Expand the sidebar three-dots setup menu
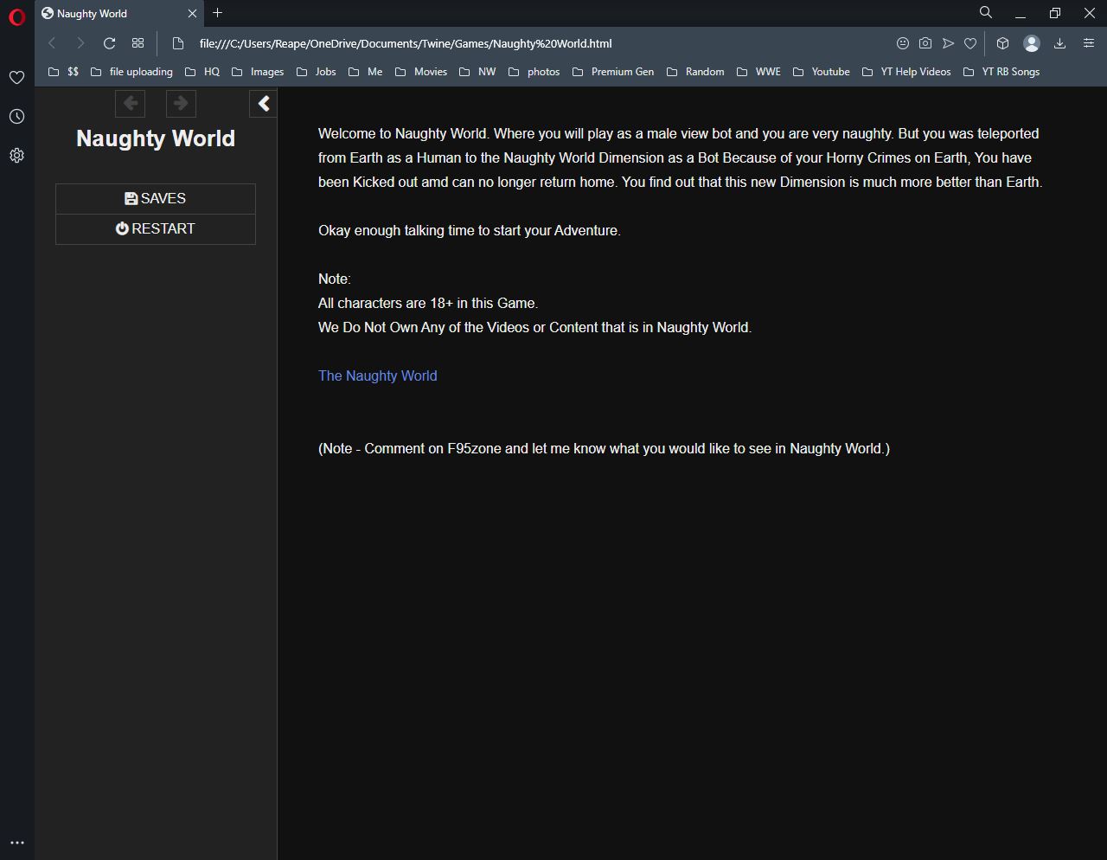1107x860 pixels. click(x=16, y=843)
